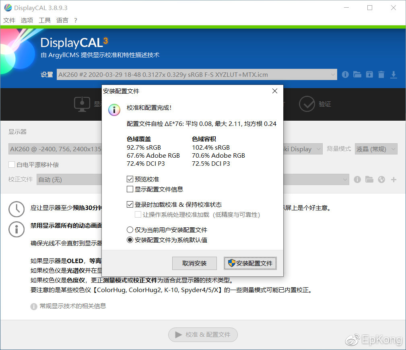Click the 色域容积 heading
406x350 pixels.
(x=204, y=139)
